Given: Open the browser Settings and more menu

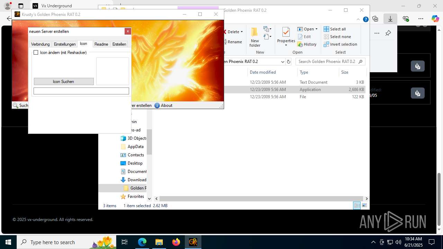Looking at the screenshot, I should (421, 19).
